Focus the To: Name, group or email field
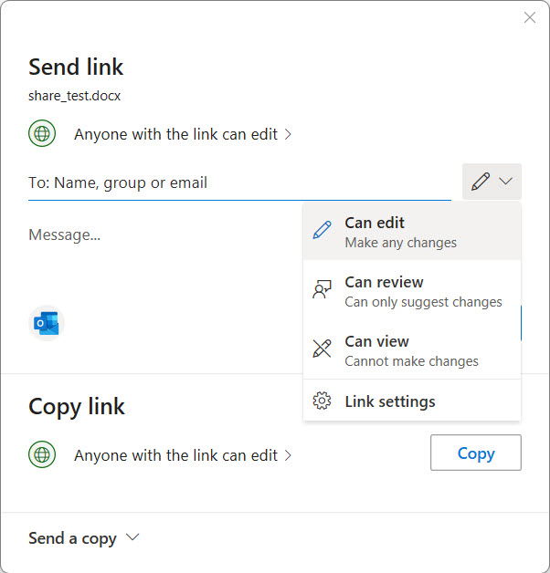Viewport: 550px width, 573px height. pos(239,182)
